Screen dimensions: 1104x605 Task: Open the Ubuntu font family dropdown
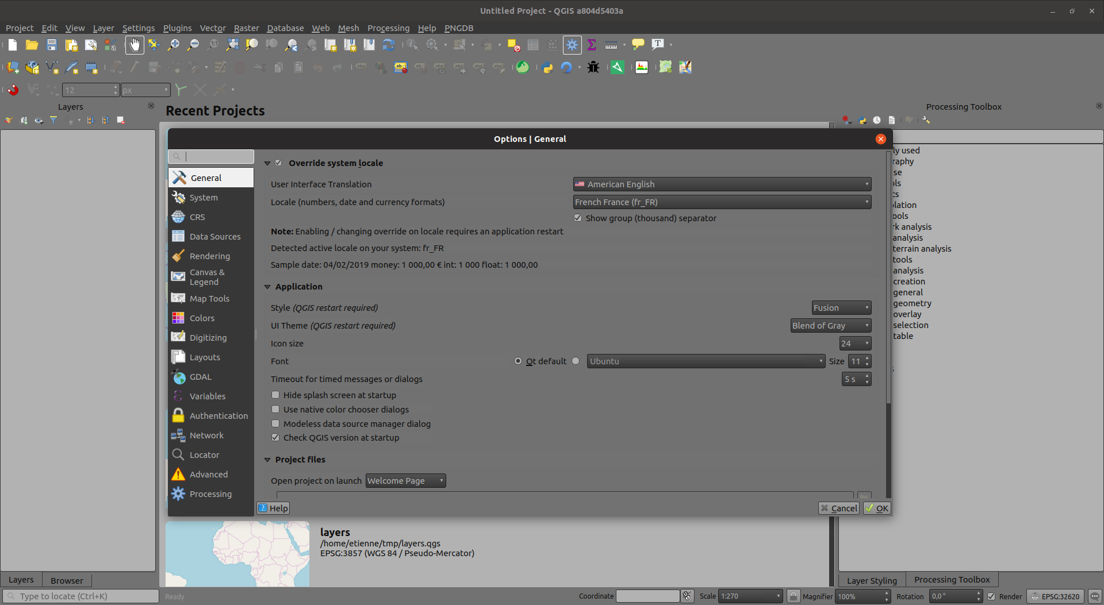coord(706,361)
